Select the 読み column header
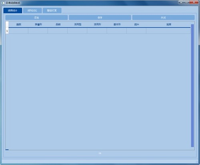The width and height of the screenshot is (200, 165). 137,24
